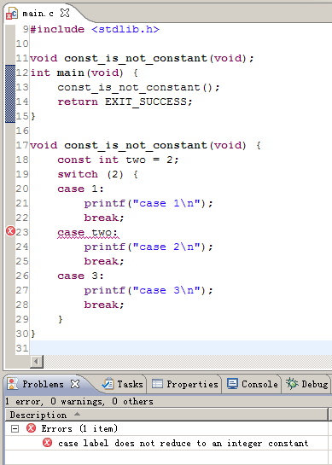Click 'return EXIT_SUCCESS;' on line 14
Viewport: 332px width, 465px height.
point(125,102)
